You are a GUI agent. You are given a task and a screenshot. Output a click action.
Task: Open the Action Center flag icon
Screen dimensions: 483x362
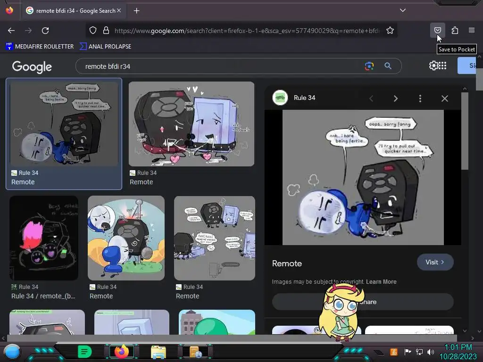pos(408,352)
